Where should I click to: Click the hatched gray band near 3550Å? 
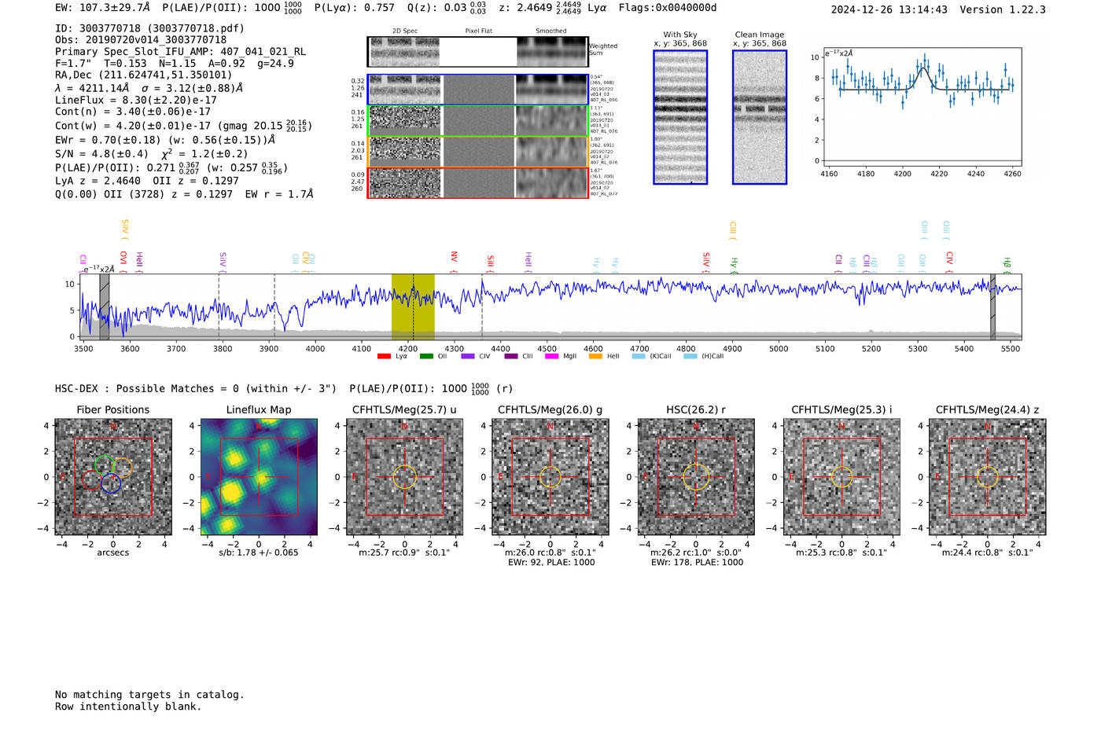click(104, 307)
